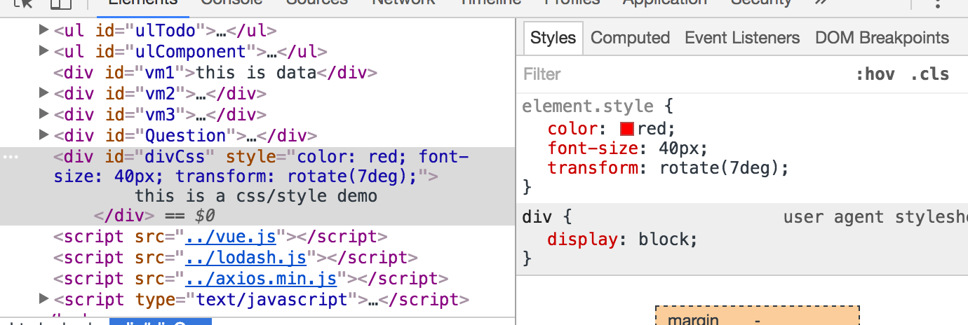968x325 pixels.
Task: Show more DevTools tabs chevron
Action: [x=820, y=2]
